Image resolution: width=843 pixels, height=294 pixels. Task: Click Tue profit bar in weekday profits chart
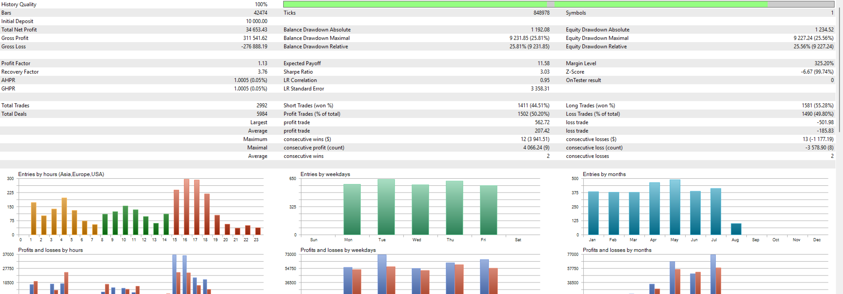382,274
